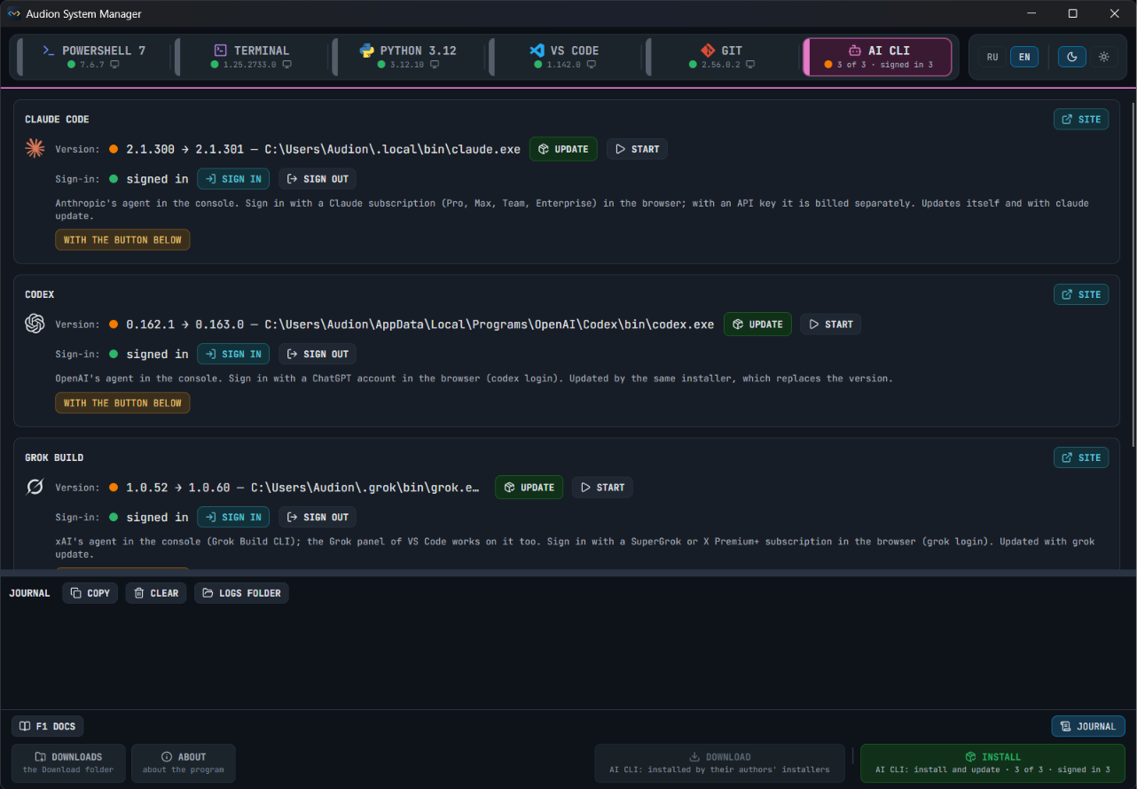Sign in to Codex
The height and width of the screenshot is (789, 1137).
pyautogui.click(x=233, y=354)
